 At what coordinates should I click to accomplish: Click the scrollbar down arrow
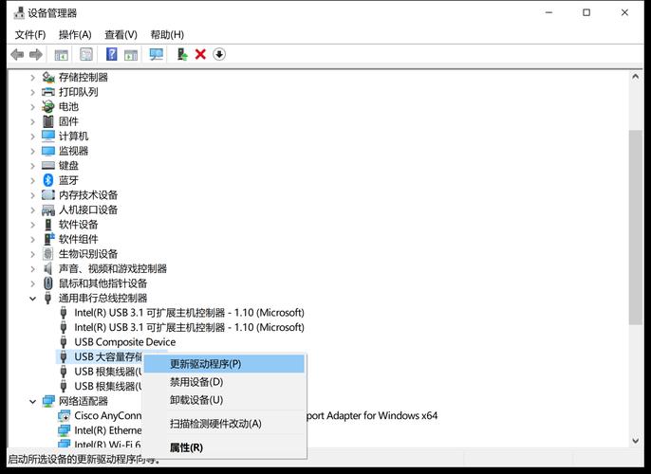coord(635,441)
